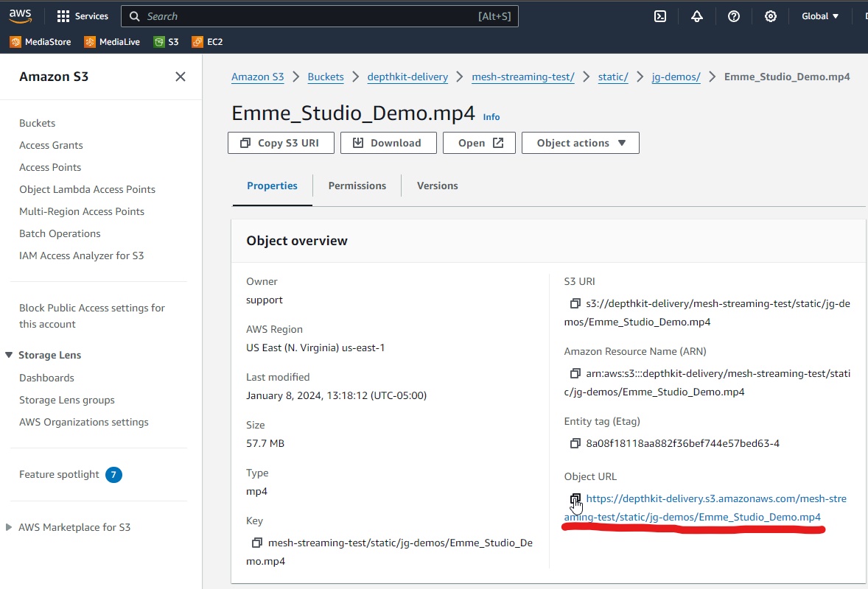Copy the S3 URI value icon
This screenshot has width=868, height=589.
click(x=575, y=303)
